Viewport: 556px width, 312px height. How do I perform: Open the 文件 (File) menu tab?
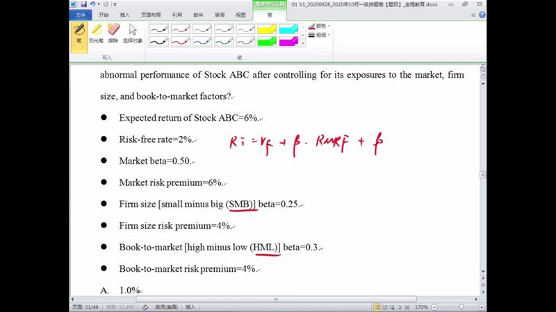81,14
